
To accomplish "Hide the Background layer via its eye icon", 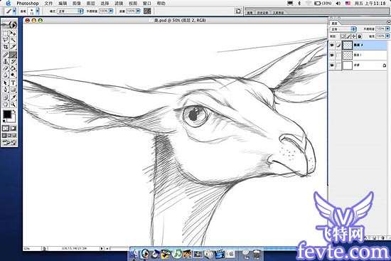I will 332,65.
